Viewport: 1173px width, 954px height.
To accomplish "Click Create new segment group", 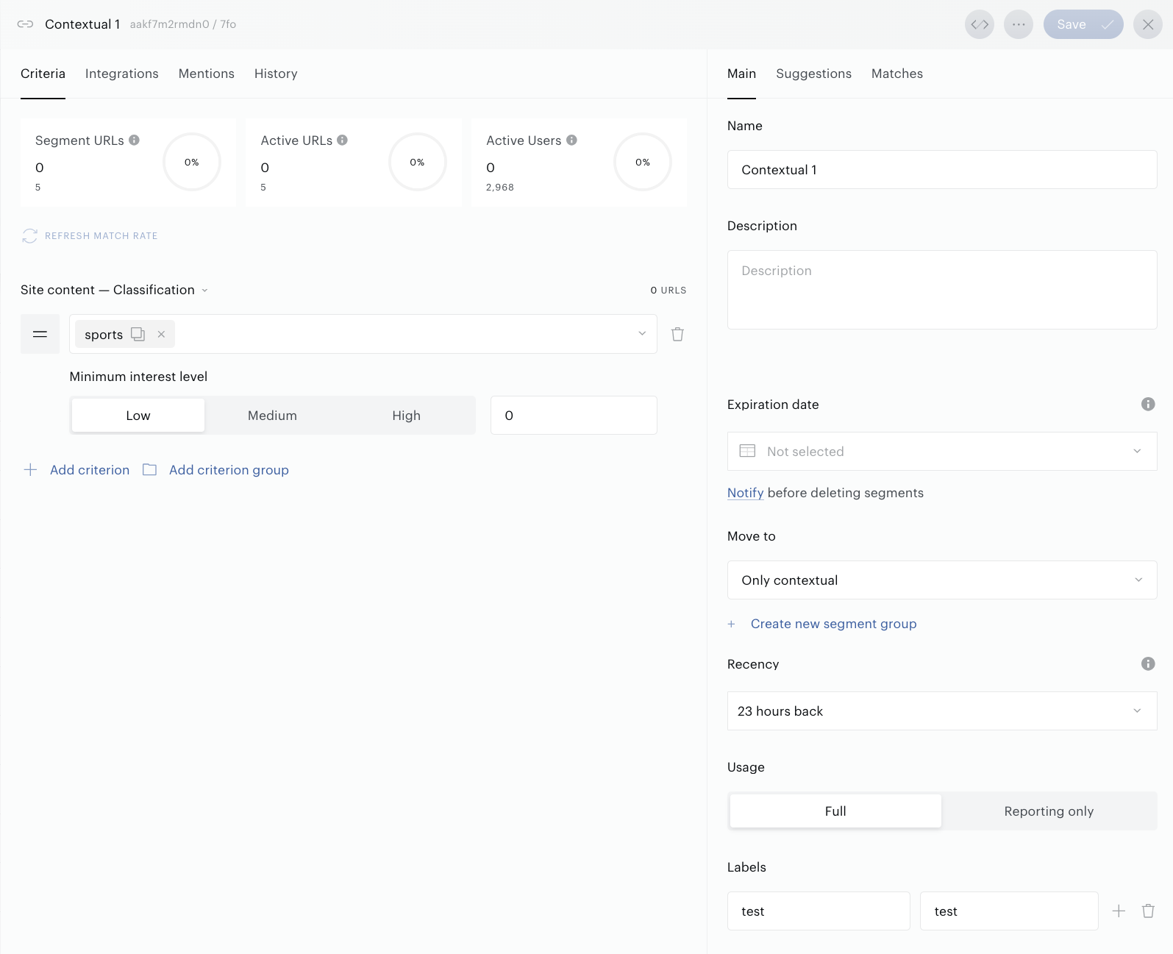I will coord(833,624).
